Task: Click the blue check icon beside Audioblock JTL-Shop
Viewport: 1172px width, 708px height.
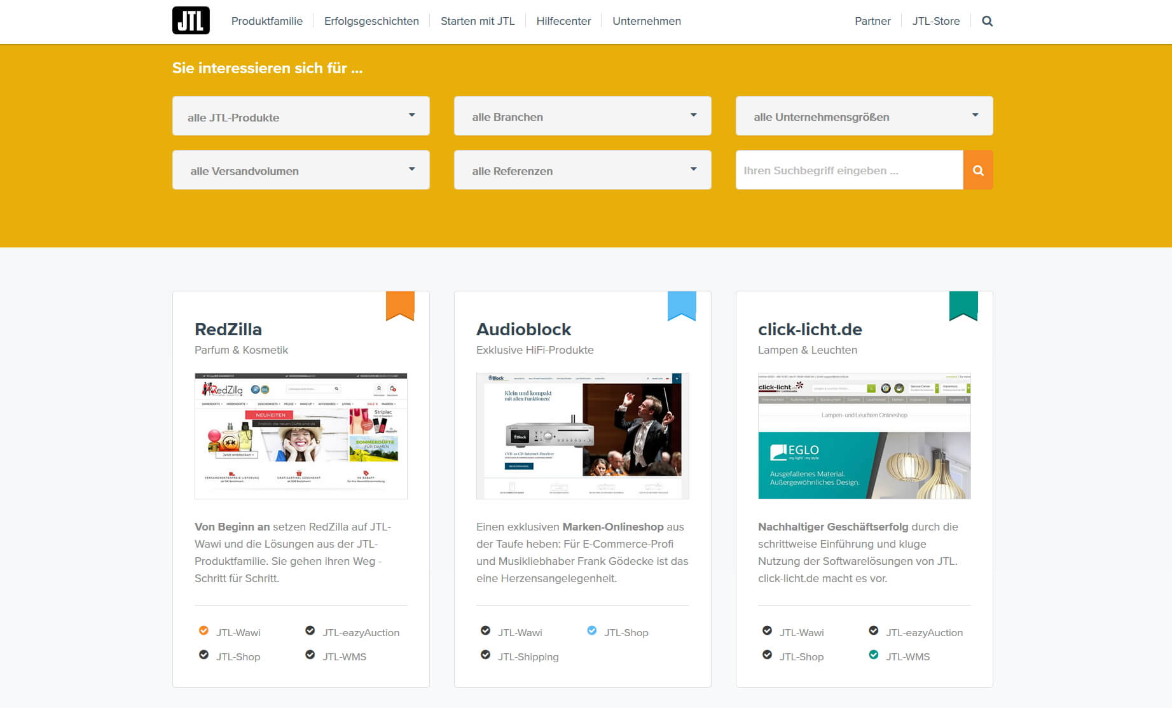Action: (591, 631)
